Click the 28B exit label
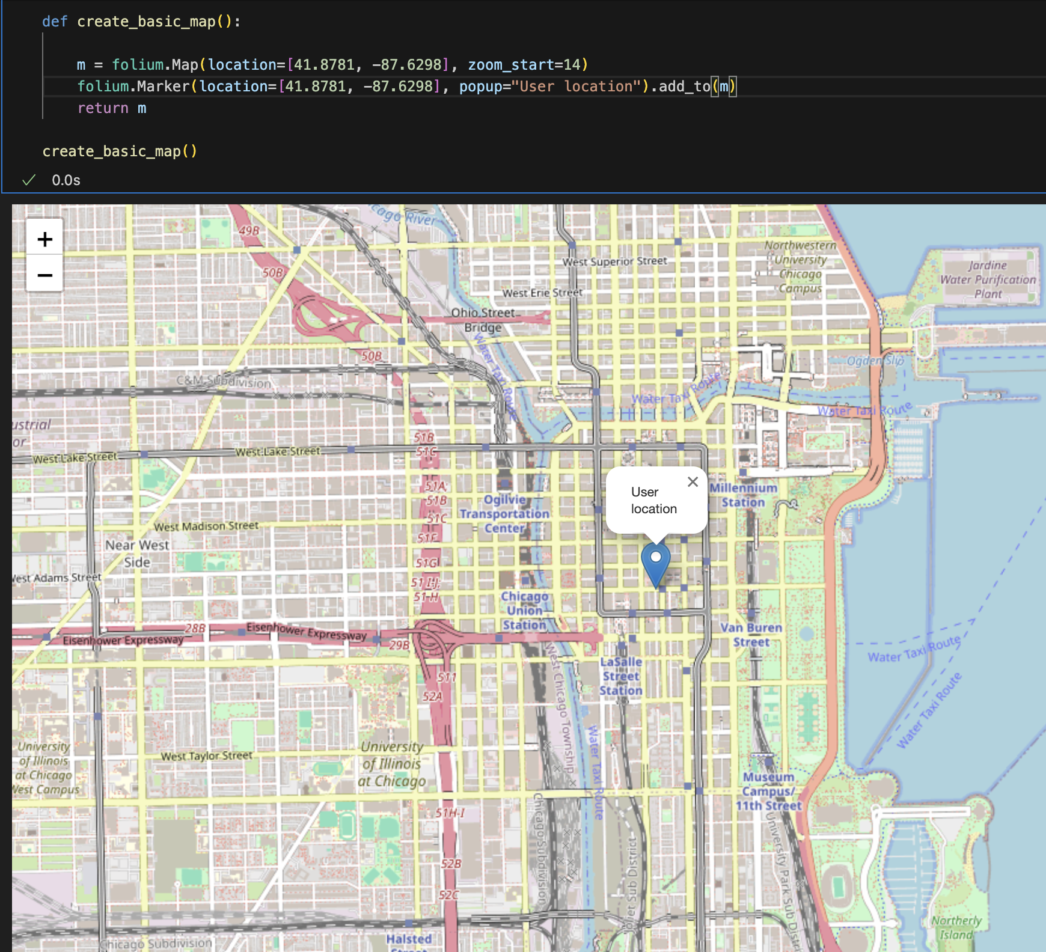 tap(195, 628)
